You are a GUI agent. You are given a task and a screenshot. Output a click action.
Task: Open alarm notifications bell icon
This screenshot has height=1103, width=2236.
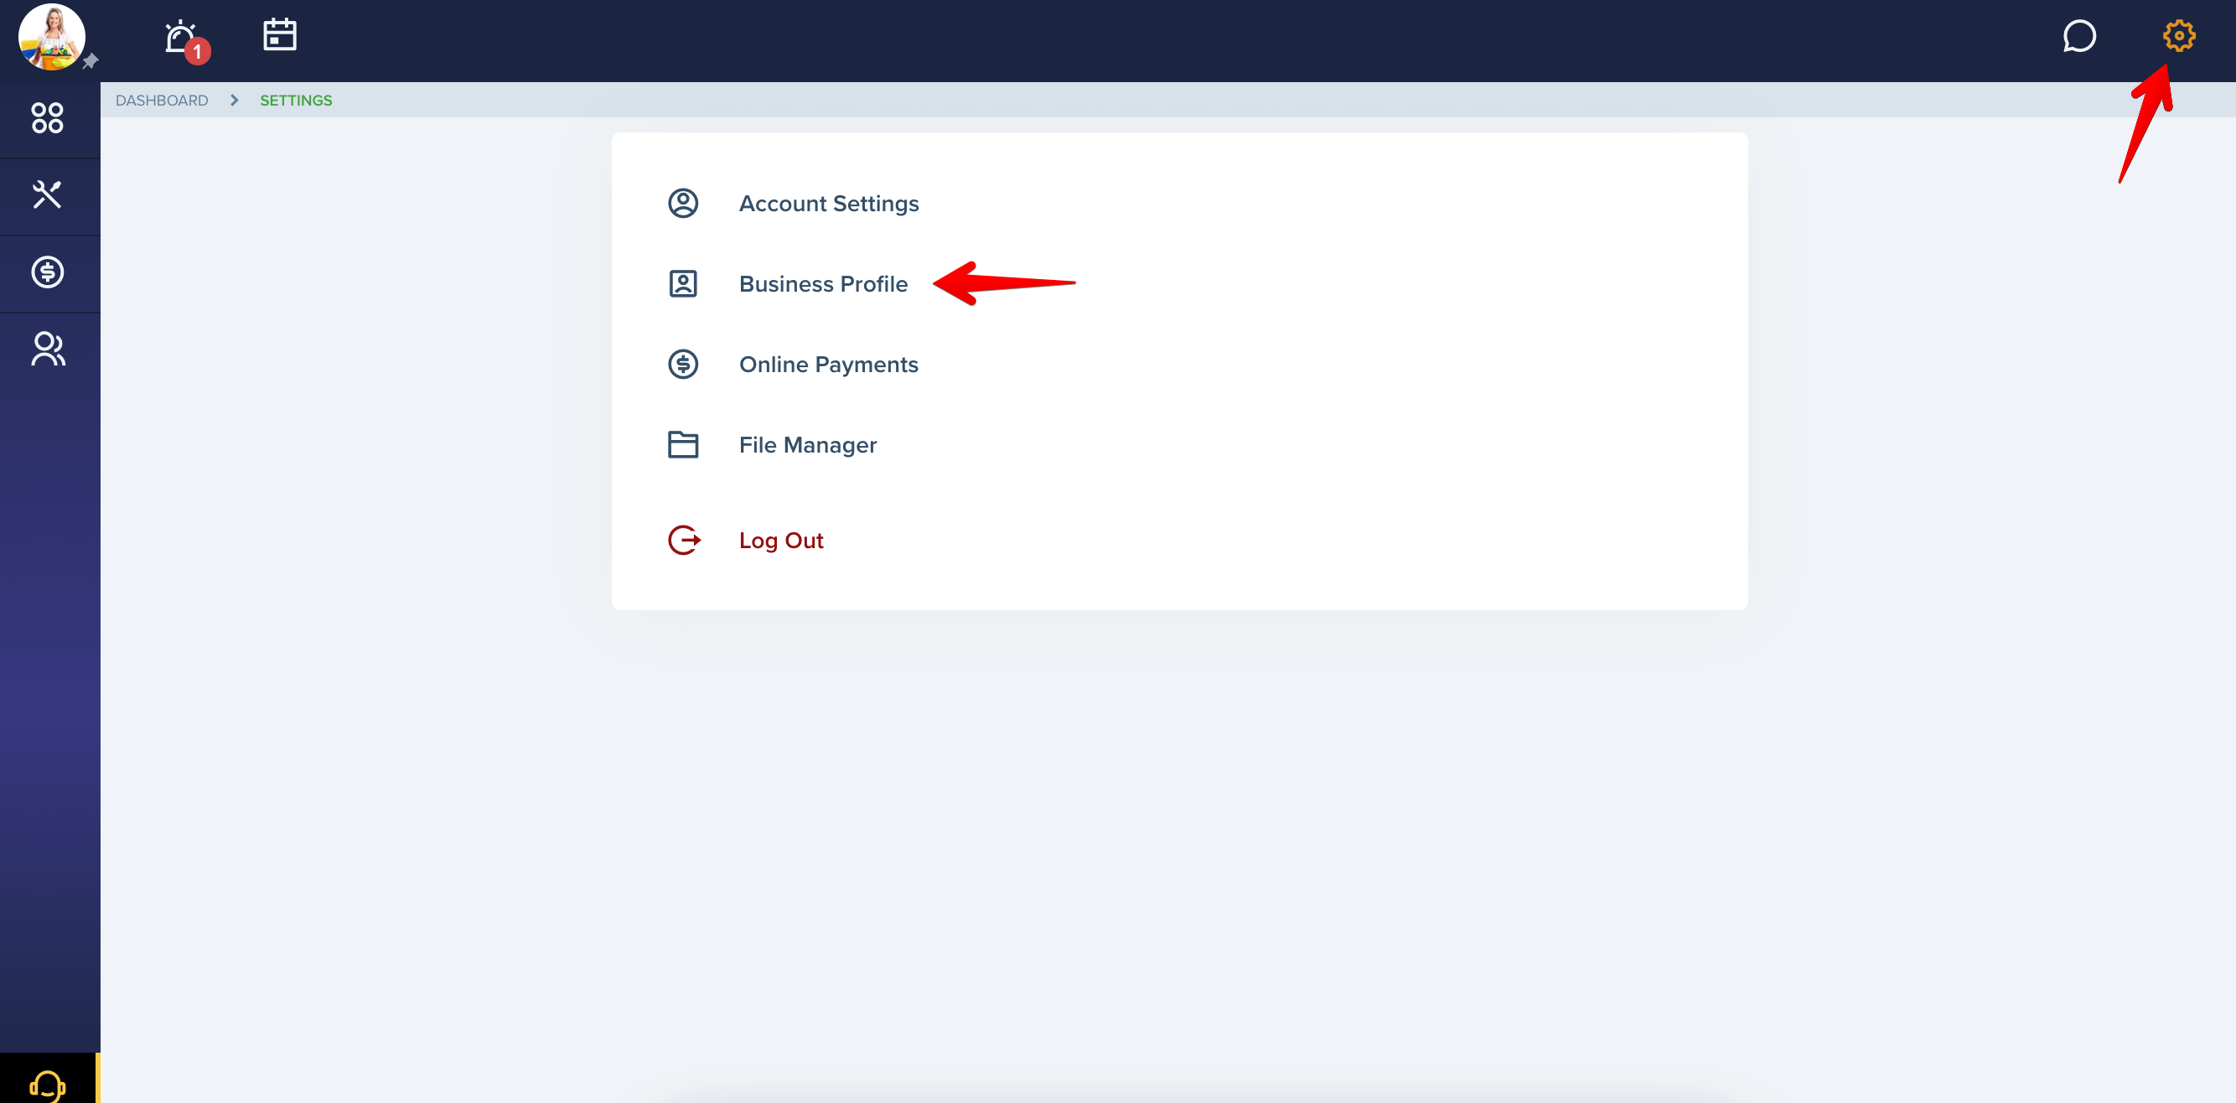click(179, 36)
